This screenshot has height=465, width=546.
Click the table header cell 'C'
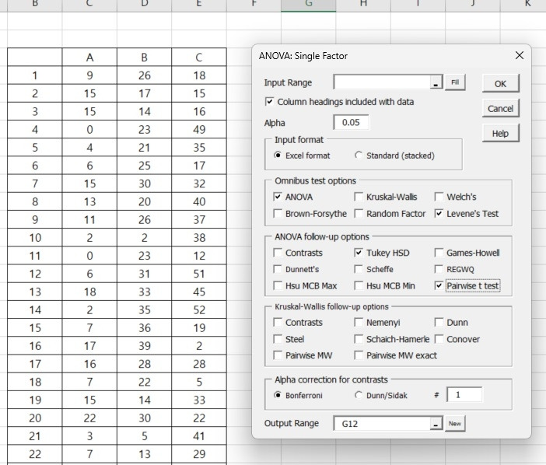(199, 57)
